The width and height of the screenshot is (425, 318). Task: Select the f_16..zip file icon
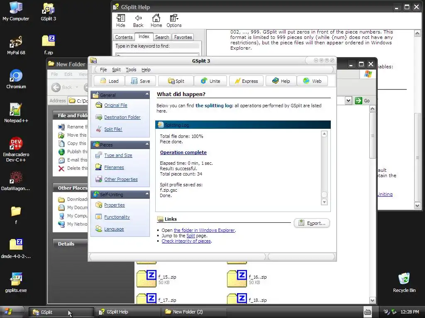237,279
